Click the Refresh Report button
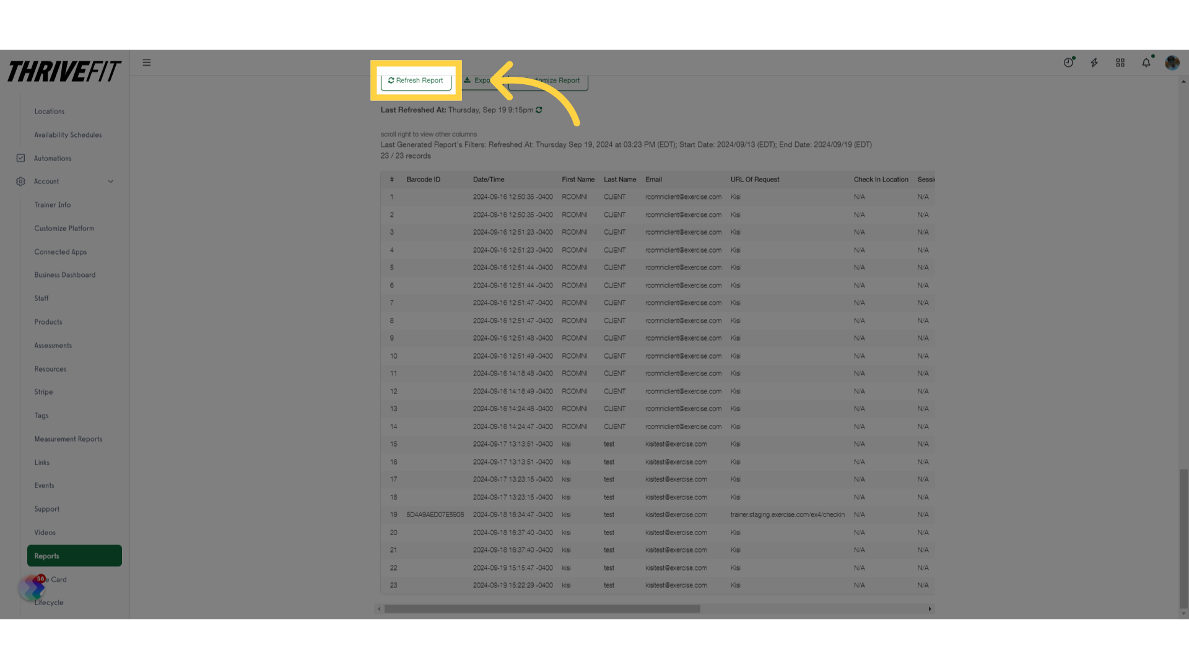Screen dimensions: 1189x669 pos(416,80)
